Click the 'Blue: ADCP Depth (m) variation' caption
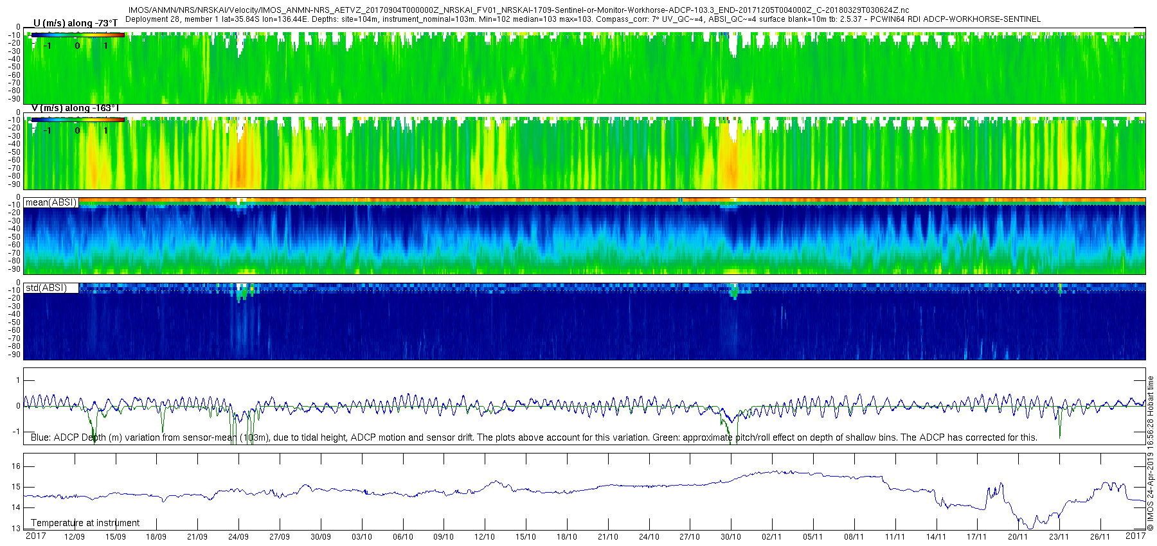The image size is (1157, 546). click(534, 437)
